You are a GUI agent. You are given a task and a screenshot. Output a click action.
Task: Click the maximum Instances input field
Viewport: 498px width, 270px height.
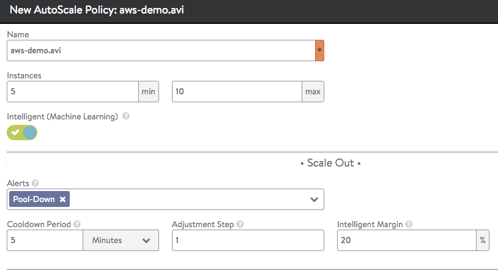click(x=237, y=92)
